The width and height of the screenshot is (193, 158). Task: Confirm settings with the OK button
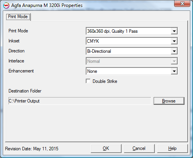click(106, 148)
